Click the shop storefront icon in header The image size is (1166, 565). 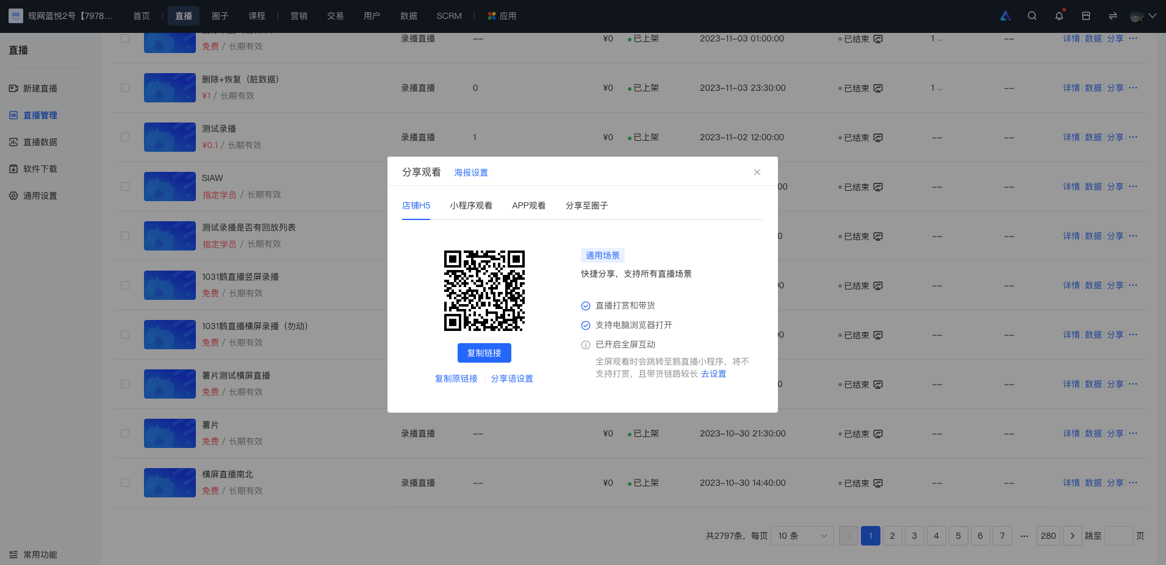[1086, 16]
